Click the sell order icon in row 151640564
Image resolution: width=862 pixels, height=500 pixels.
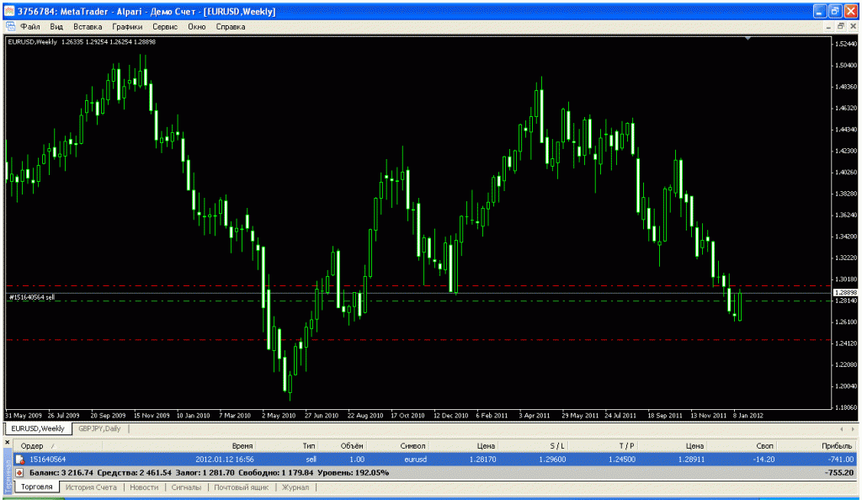19,460
